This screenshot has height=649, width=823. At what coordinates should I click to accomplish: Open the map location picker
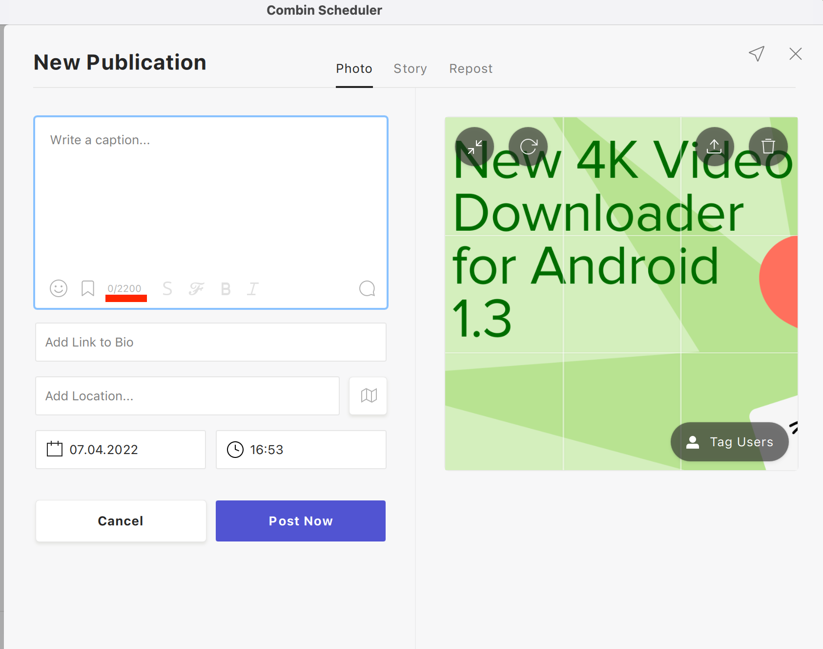pyautogui.click(x=369, y=396)
